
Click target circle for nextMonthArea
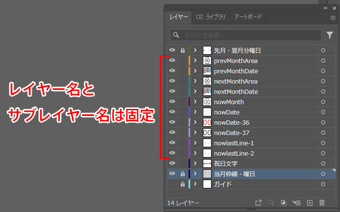tap(323, 81)
